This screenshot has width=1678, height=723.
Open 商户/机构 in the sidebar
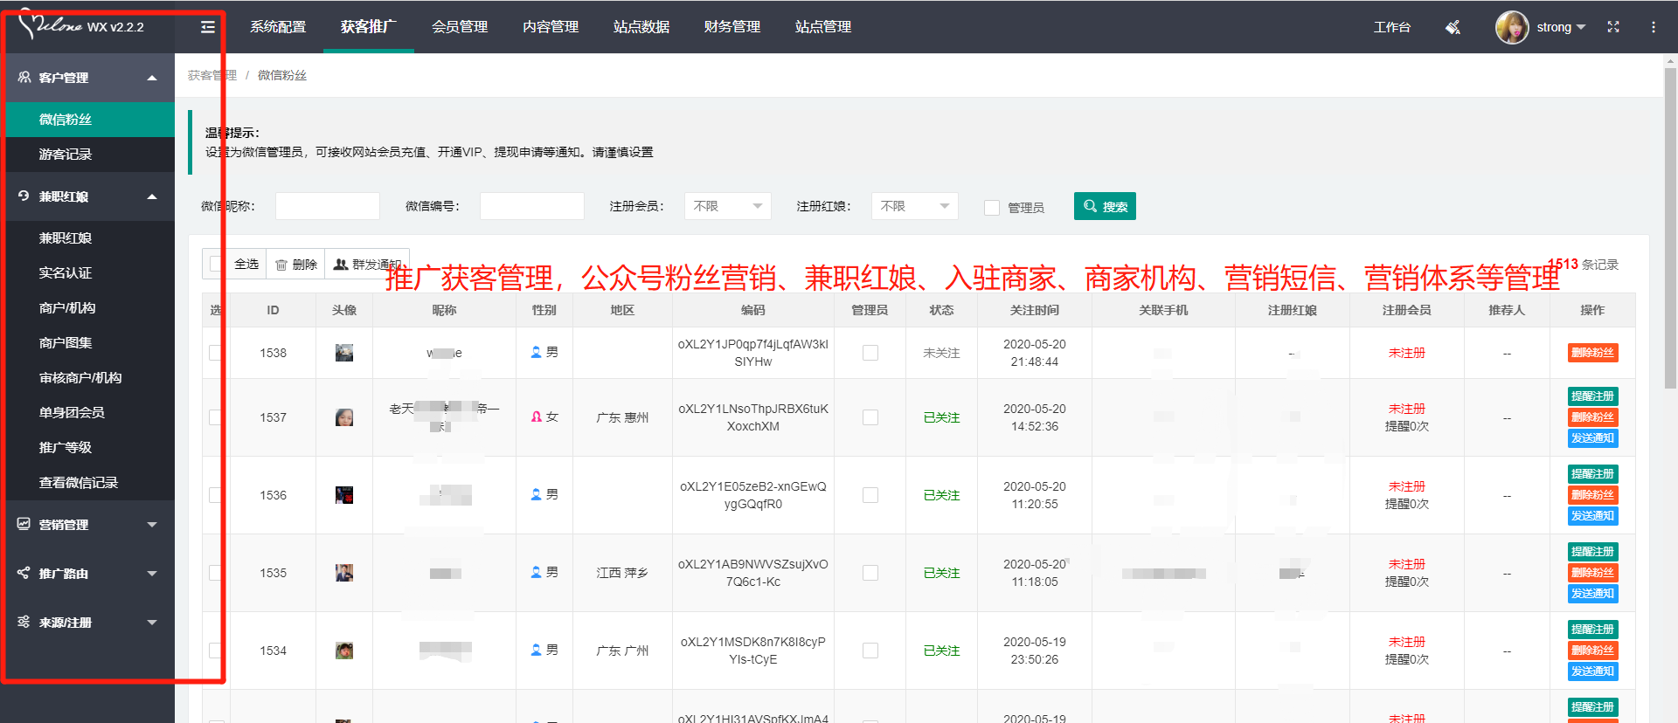[x=67, y=308]
